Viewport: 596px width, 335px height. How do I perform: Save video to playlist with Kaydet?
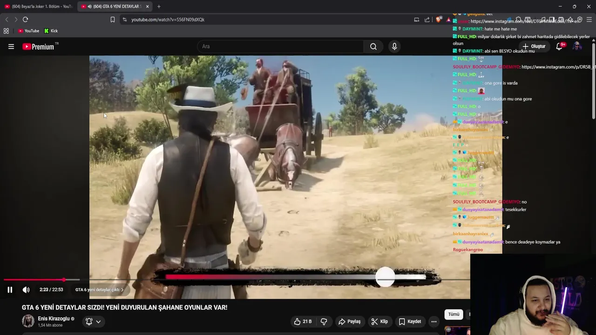point(410,322)
